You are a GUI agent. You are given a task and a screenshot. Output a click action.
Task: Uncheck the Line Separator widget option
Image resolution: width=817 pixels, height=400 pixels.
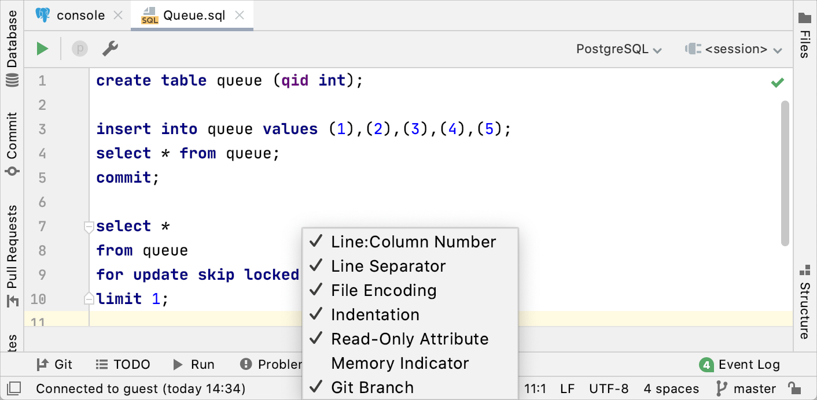tap(388, 266)
